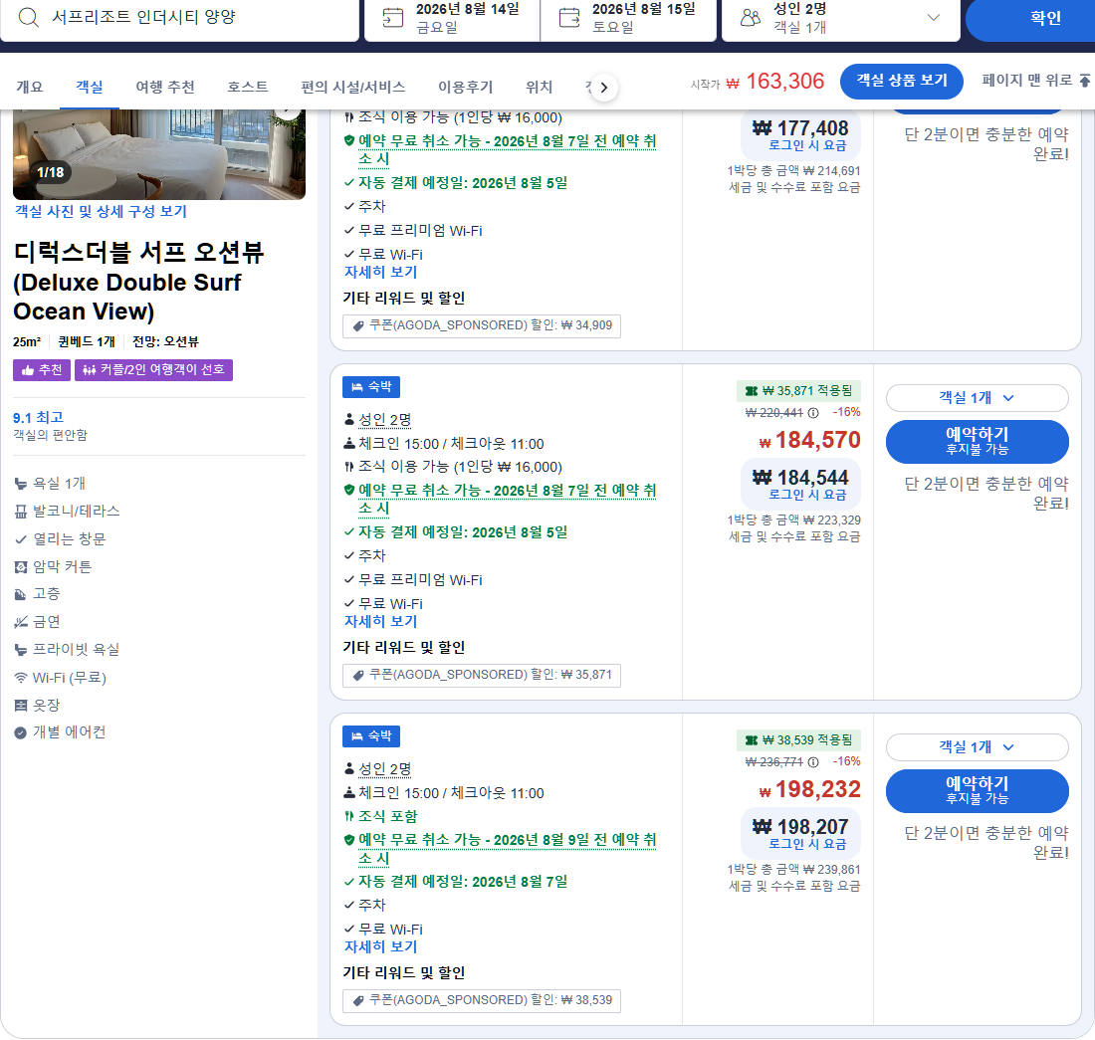The image size is (1095, 1040).
Task: Open 객실 1개 dropdown for the ₩184,570 offer
Action: click(x=977, y=398)
